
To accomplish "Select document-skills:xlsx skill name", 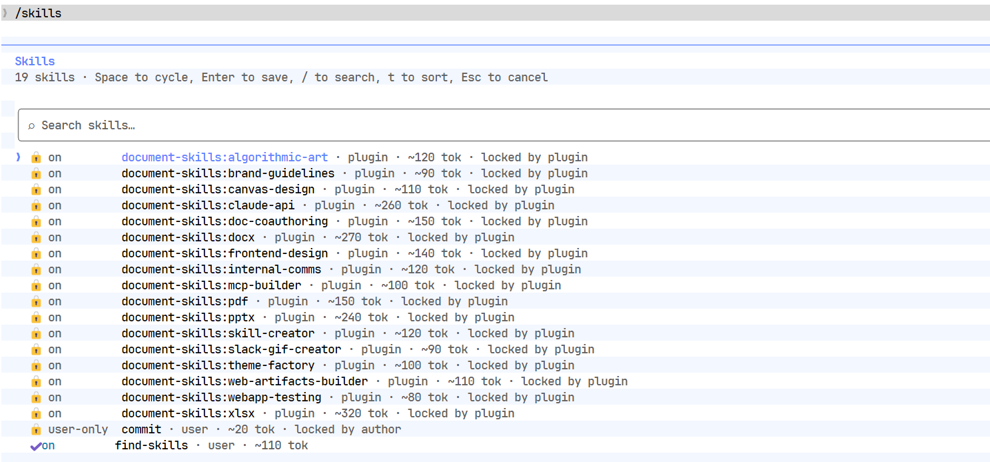I will (188, 413).
